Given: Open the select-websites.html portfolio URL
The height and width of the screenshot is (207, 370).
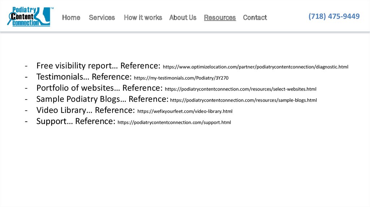Looking at the screenshot, I should coord(241,89).
